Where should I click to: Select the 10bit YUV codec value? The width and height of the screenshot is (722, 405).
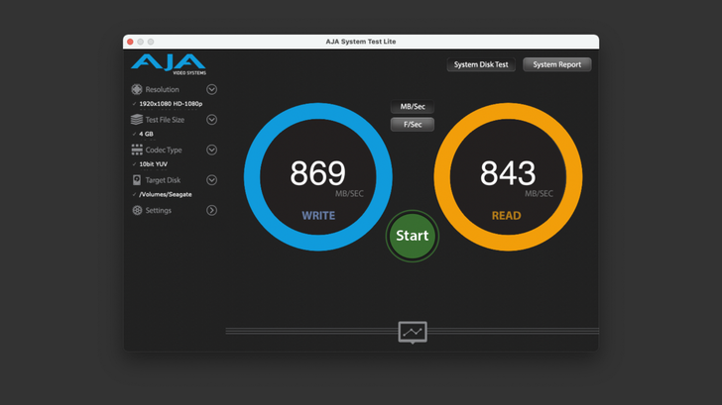(154, 164)
